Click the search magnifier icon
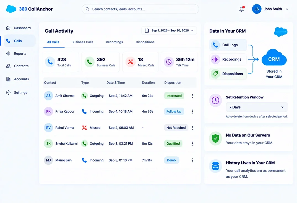 (x=87, y=9)
